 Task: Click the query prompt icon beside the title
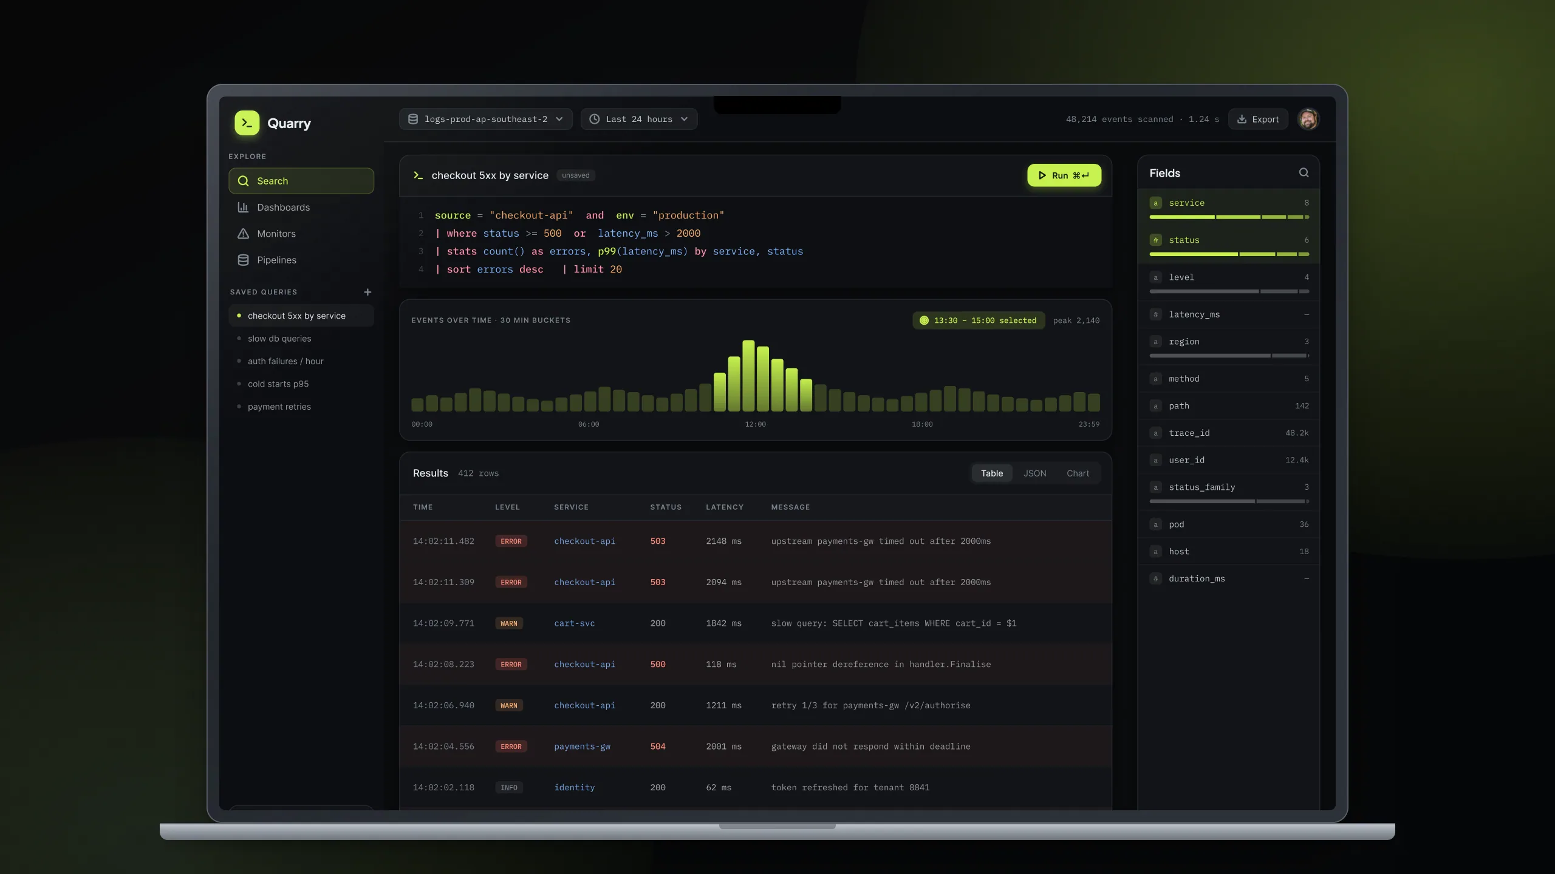point(418,175)
